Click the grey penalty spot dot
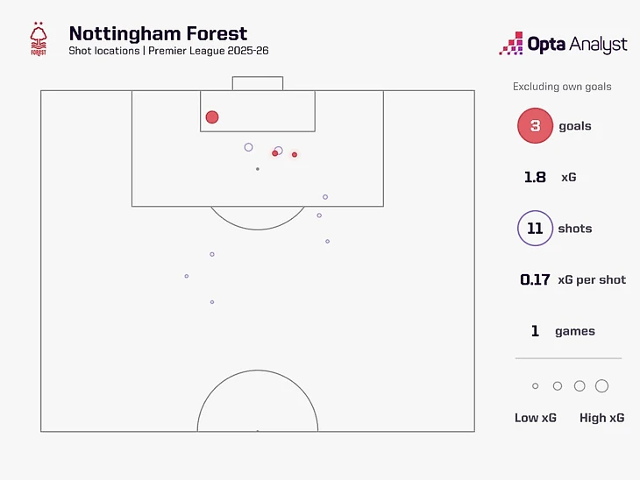This screenshot has width=640, height=480. 258,169
